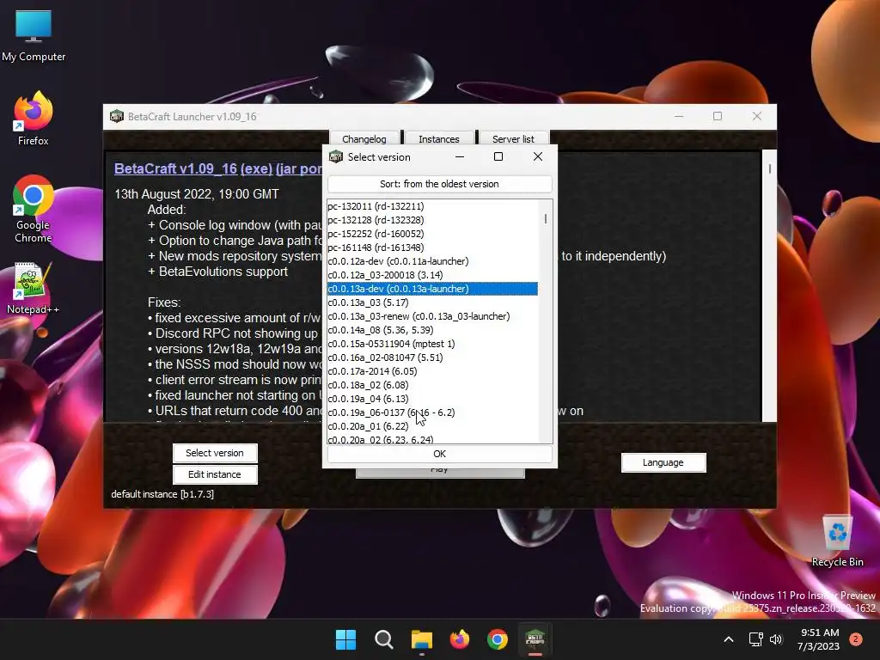Screen dimensions: 880x660
Task: Show hidden system tray icons chevron
Action: (729, 639)
